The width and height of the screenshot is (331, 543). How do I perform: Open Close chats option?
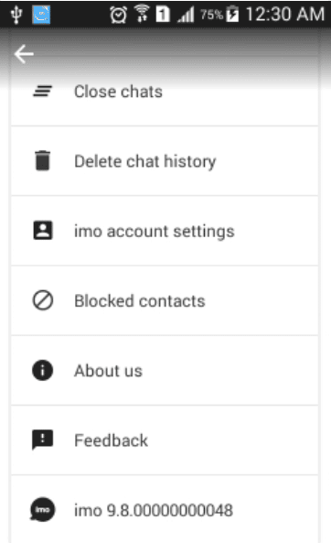165,92
